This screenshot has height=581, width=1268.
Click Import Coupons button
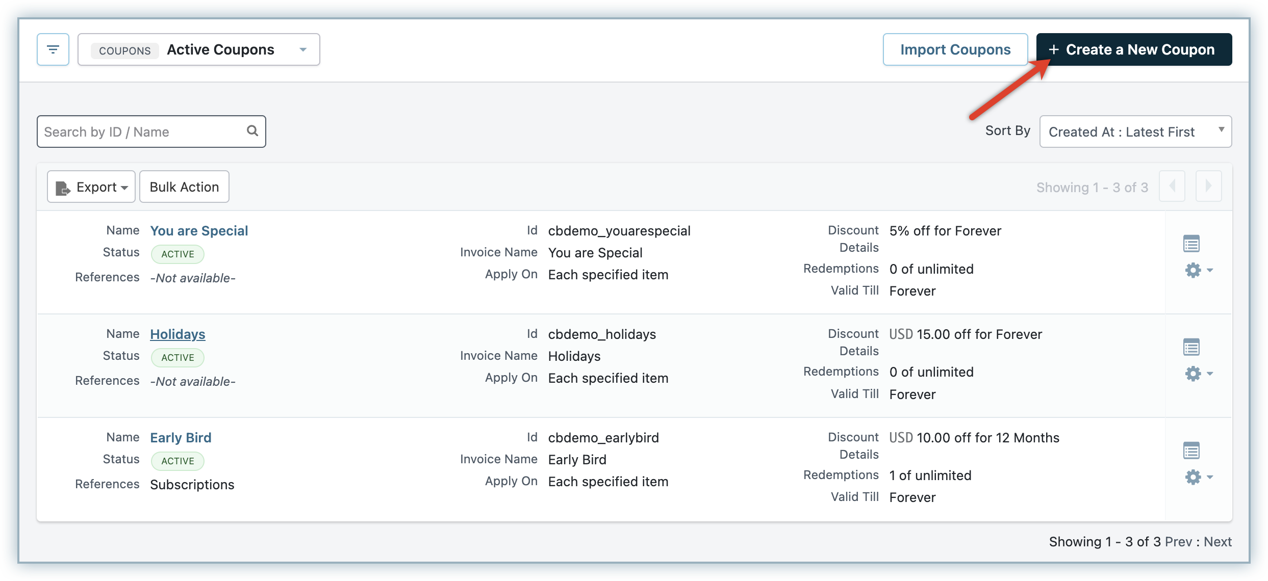pos(955,49)
